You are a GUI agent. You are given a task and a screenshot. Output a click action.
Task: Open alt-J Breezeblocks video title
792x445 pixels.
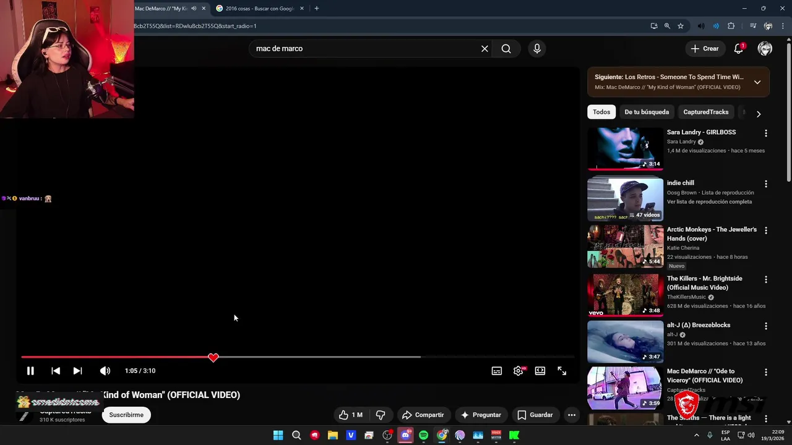(x=699, y=325)
